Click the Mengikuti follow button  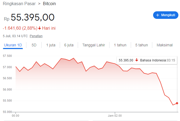point(165,15)
